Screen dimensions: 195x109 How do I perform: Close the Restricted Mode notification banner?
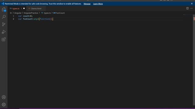[192, 4]
